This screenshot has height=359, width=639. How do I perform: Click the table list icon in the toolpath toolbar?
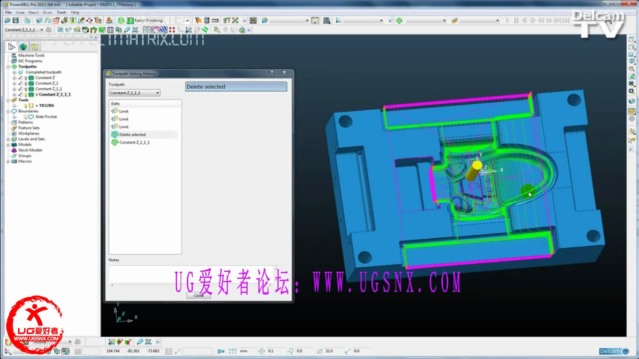tap(110, 30)
